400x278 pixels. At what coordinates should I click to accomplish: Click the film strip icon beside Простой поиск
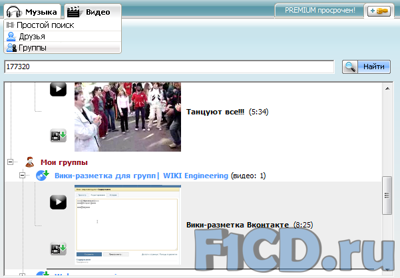tap(10, 25)
